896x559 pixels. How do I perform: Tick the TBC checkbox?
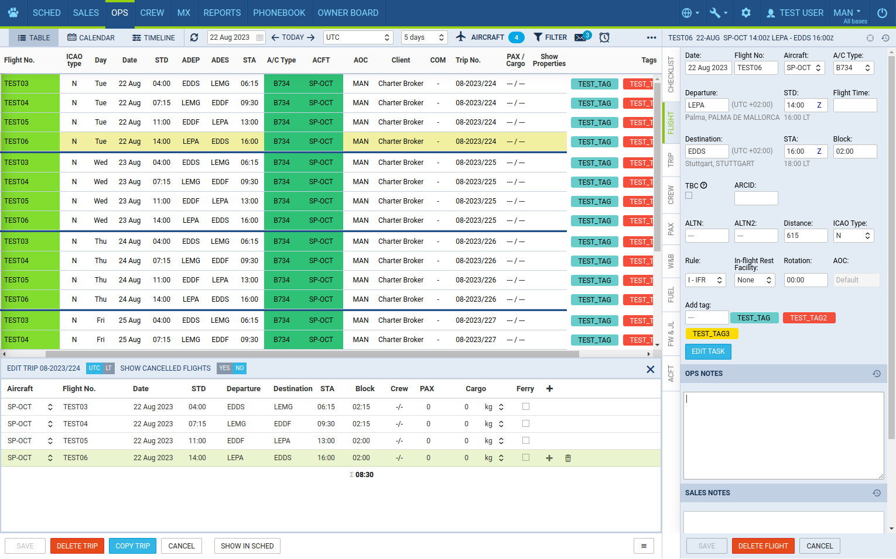coord(689,196)
